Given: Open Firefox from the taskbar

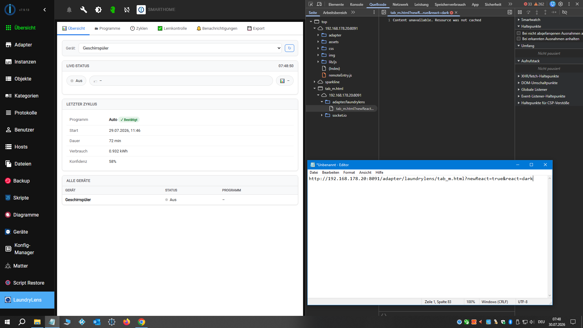Looking at the screenshot, I should coord(127,322).
